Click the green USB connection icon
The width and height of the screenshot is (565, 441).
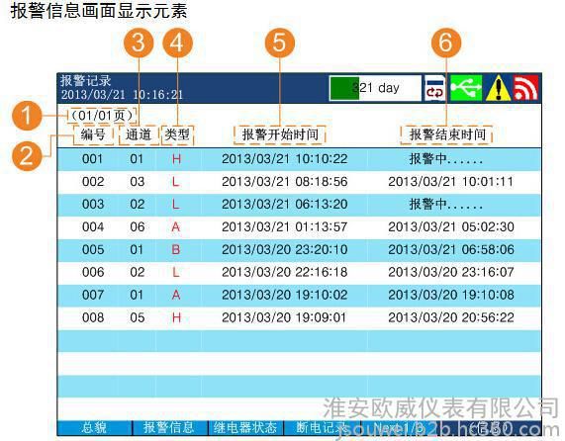[466, 88]
